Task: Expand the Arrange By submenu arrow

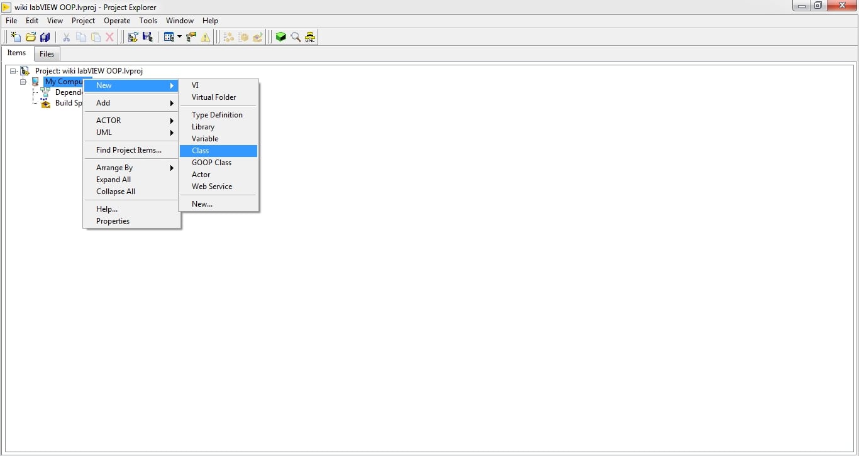Action: coord(172,168)
